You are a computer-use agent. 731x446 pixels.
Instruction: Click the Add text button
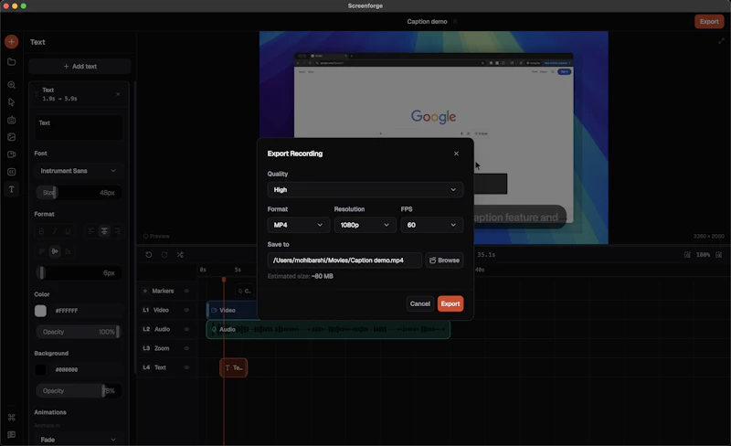[x=79, y=66]
